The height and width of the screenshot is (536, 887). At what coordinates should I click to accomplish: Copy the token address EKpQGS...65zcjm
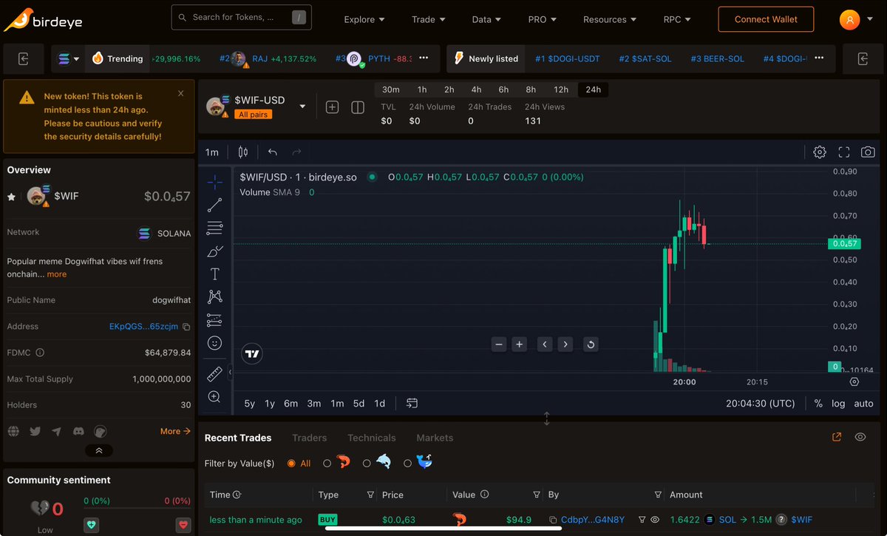186,327
